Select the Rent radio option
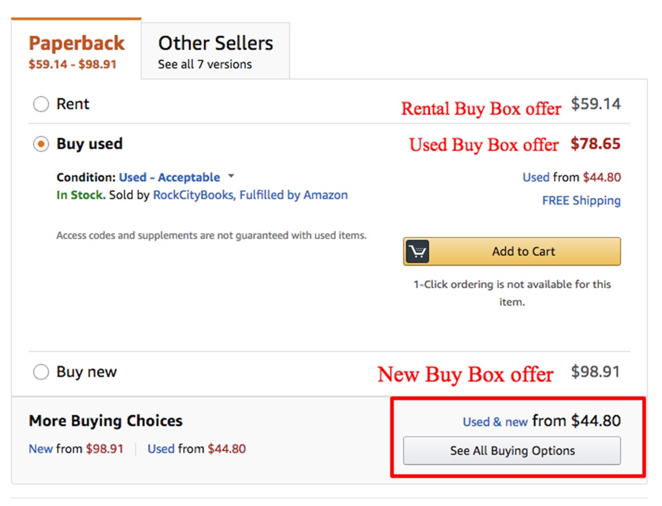 click(x=41, y=104)
